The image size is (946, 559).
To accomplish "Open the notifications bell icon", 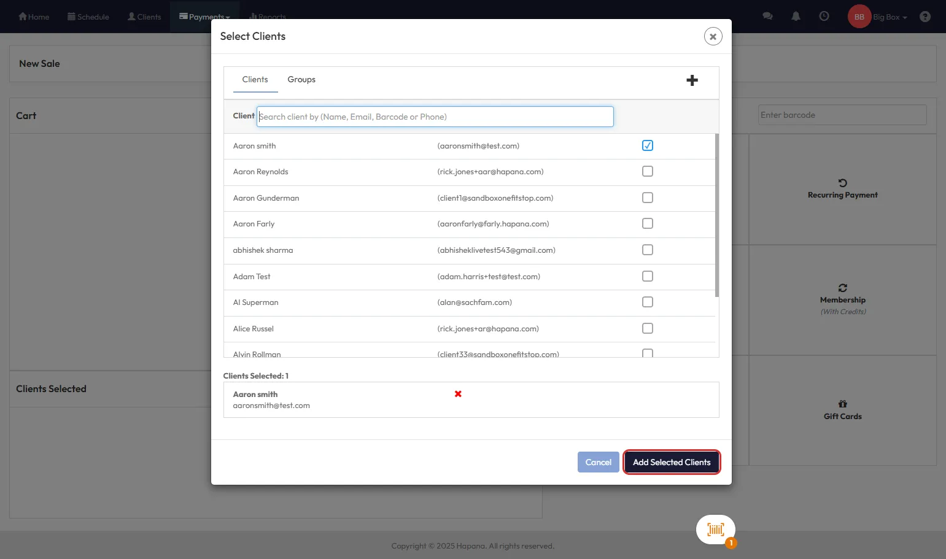I will (x=796, y=17).
